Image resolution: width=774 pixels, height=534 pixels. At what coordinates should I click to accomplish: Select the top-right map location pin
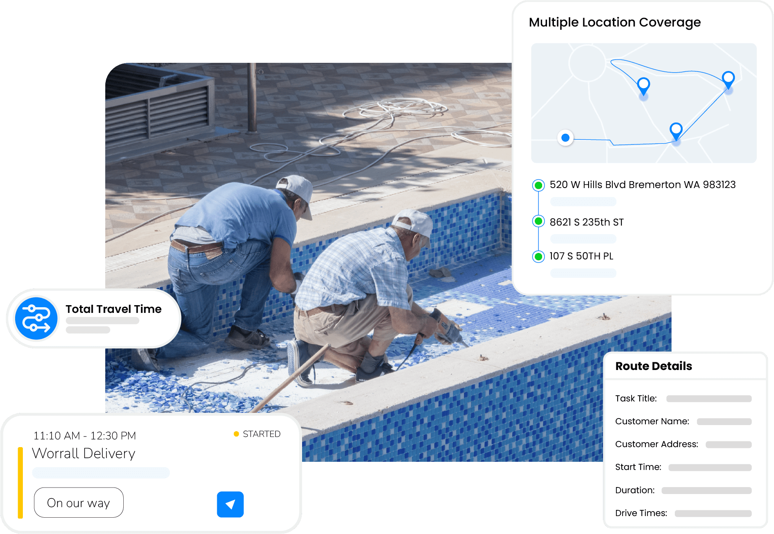click(x=728, y=79)
